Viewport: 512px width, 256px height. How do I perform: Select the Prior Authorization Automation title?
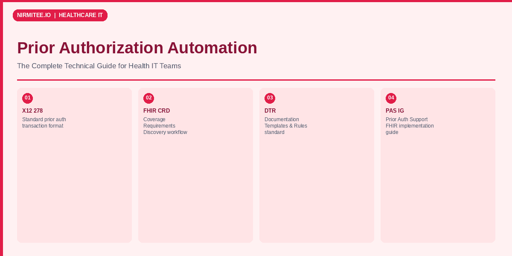pyautogui.click(x=137, y=48)
